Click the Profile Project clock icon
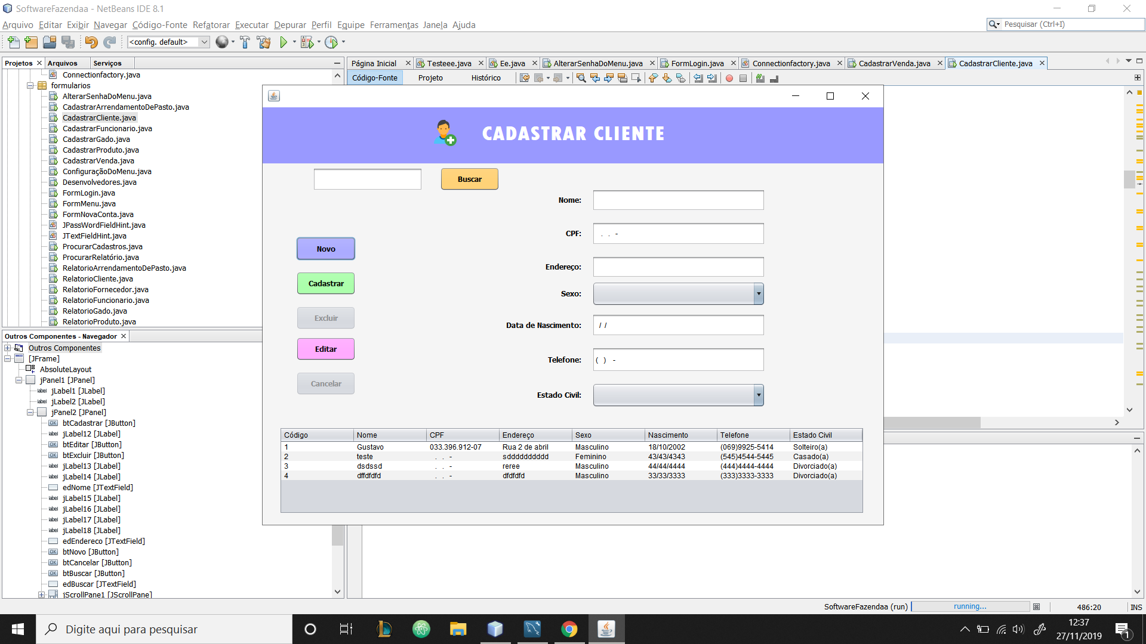The width and height of the screenshot is (1146, 644). [331, 42]
